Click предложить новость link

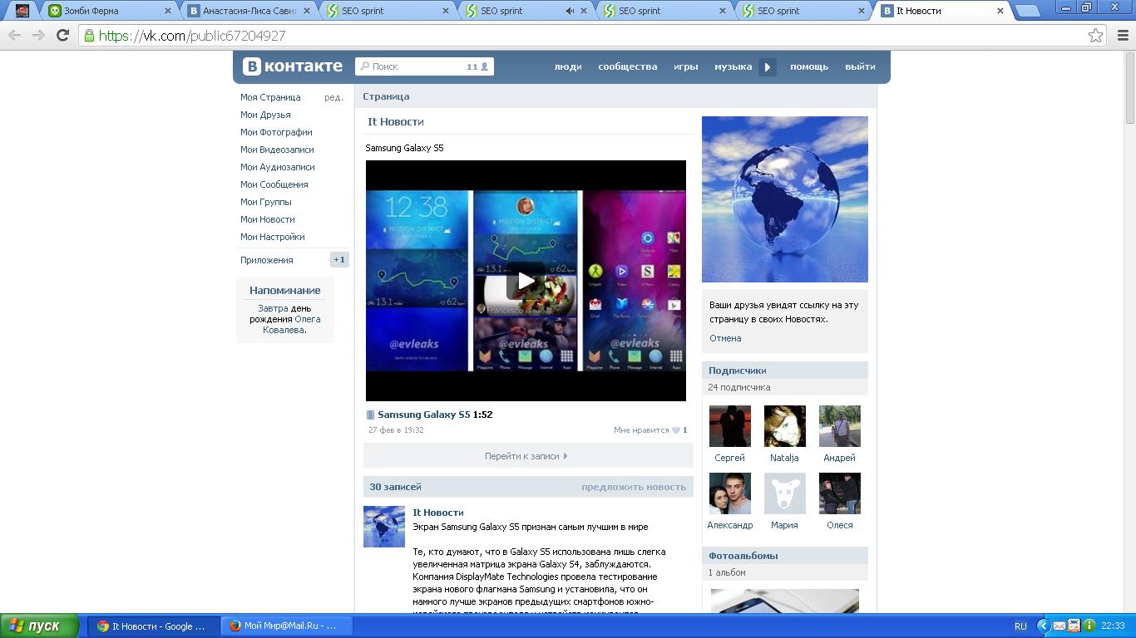click(634, 487)
